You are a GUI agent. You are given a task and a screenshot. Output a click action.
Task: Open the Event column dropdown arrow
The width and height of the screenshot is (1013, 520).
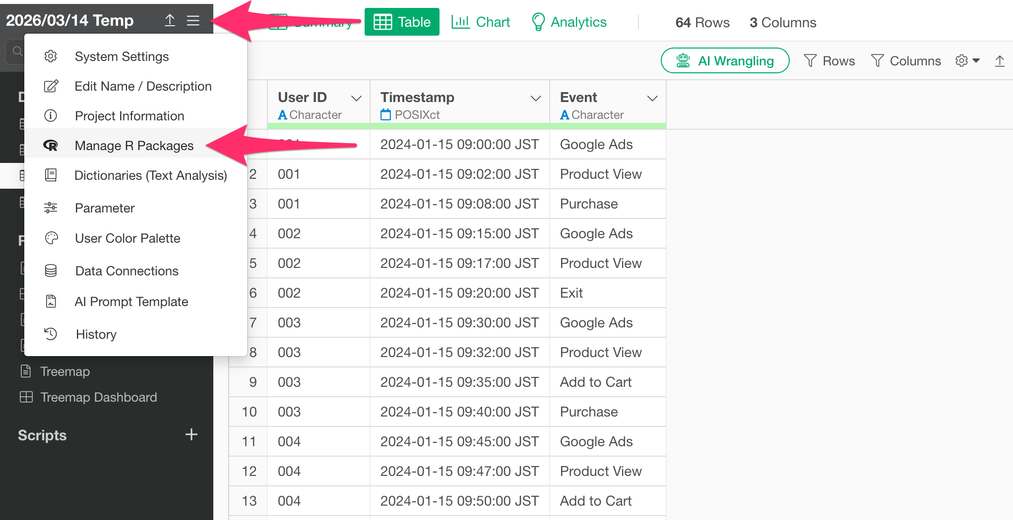coord(652,98)
